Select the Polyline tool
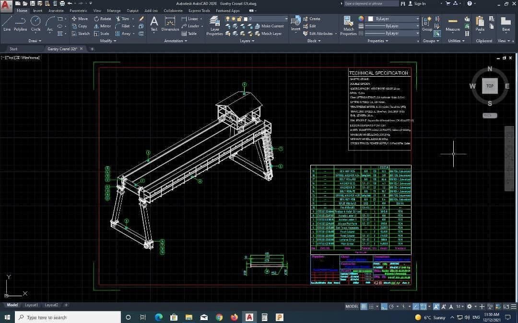Viewport: 518px width, 323px height. [21, 24]
